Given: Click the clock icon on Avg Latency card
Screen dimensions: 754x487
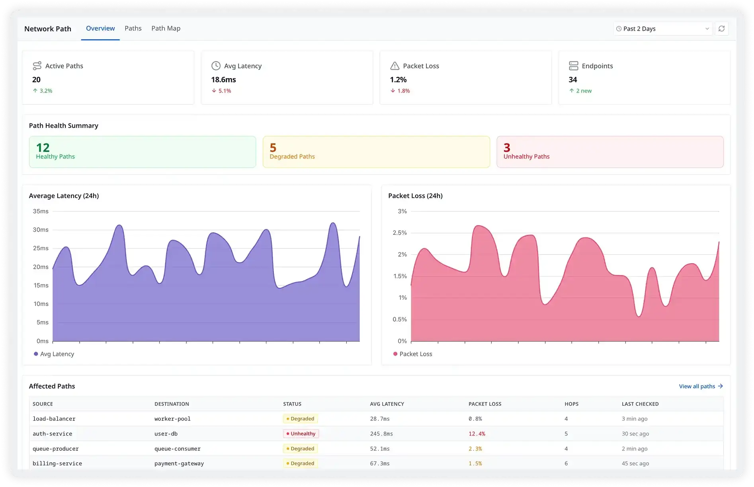Looking at the screenshot, I should point(216,66).
